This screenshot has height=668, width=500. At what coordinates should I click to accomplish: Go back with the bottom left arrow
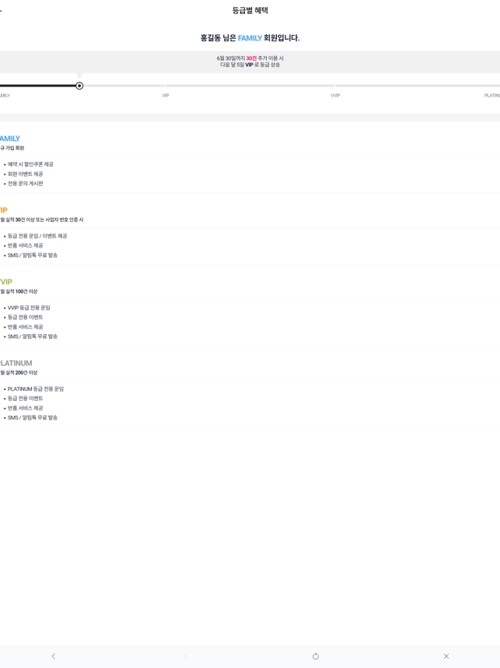(53, 656)
